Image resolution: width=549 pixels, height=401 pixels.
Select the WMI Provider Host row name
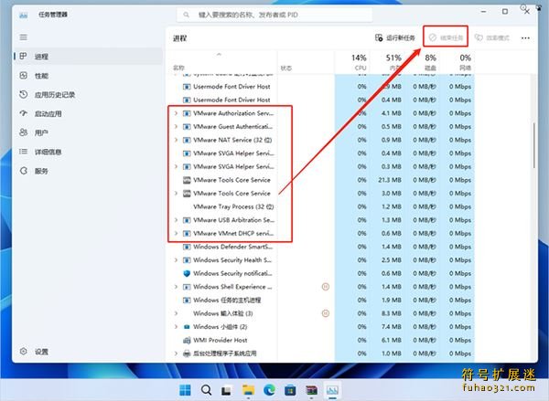point(220,340)
